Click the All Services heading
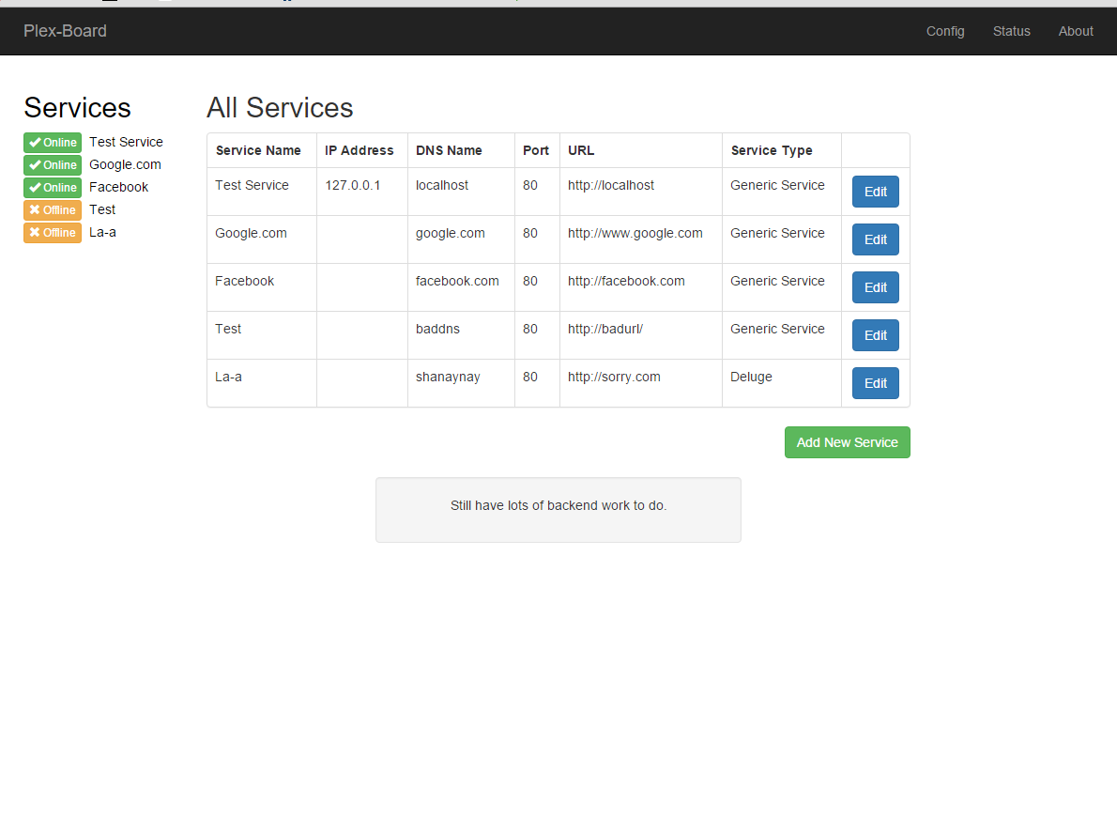 pyautogui.click(x=280, y=108)
